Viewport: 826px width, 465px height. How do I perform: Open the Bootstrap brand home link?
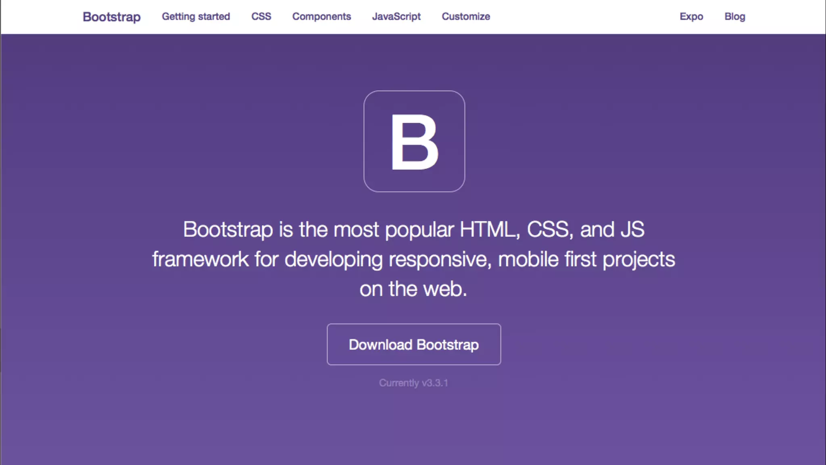pos(111,17)
